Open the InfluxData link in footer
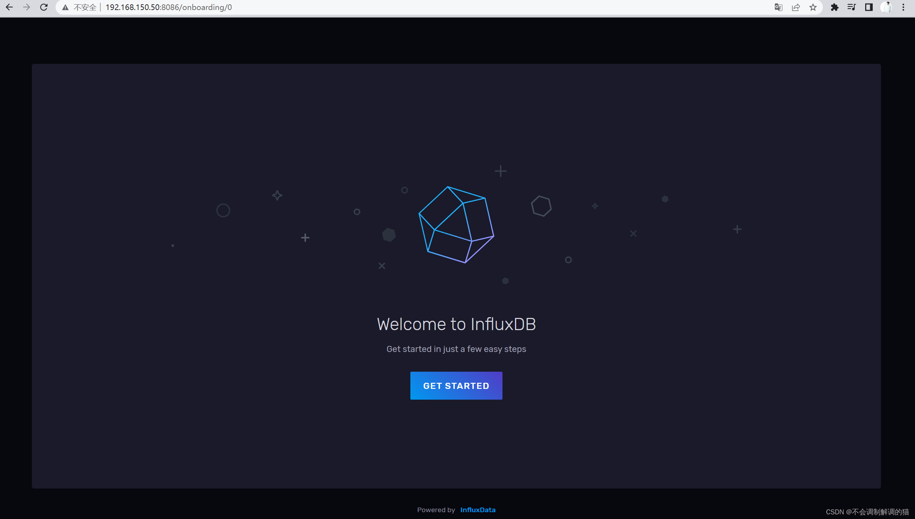Viewport: 915px width, 519px height. coord(478,510)
